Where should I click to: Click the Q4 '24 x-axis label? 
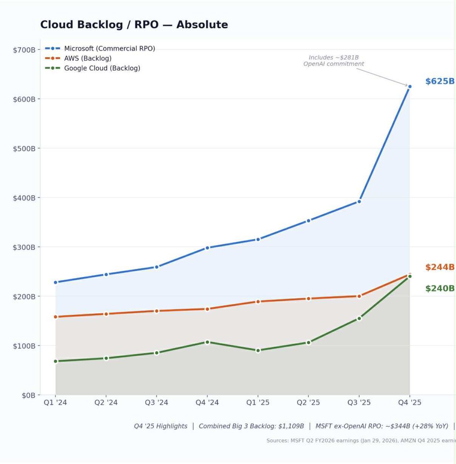pos(207,403)
